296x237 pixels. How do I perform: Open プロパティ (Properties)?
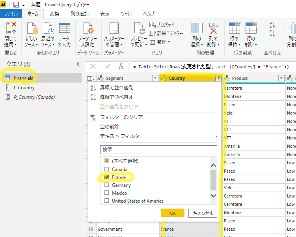pyautogui.click(x=162, y=24)
